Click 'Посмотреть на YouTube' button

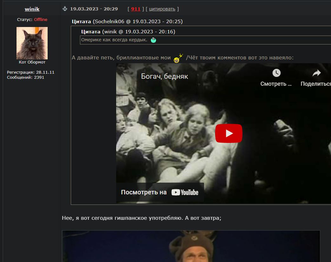(x=160, y=192)
